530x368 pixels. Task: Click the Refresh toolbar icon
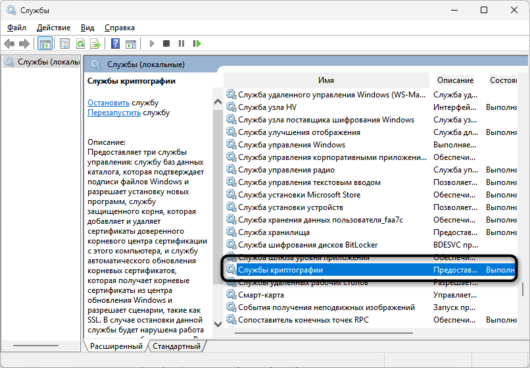[80, 43]
